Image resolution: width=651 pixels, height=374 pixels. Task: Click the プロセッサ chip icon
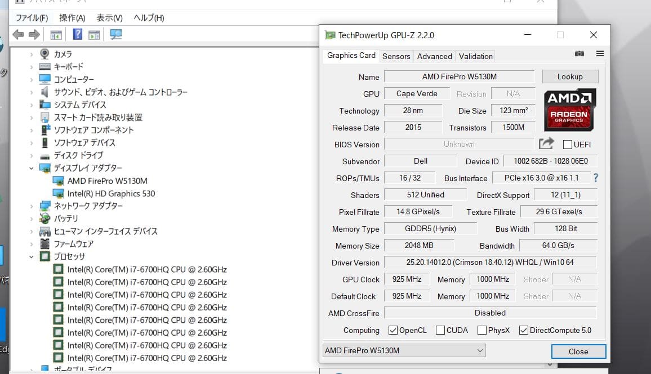[x=44, y=256]
